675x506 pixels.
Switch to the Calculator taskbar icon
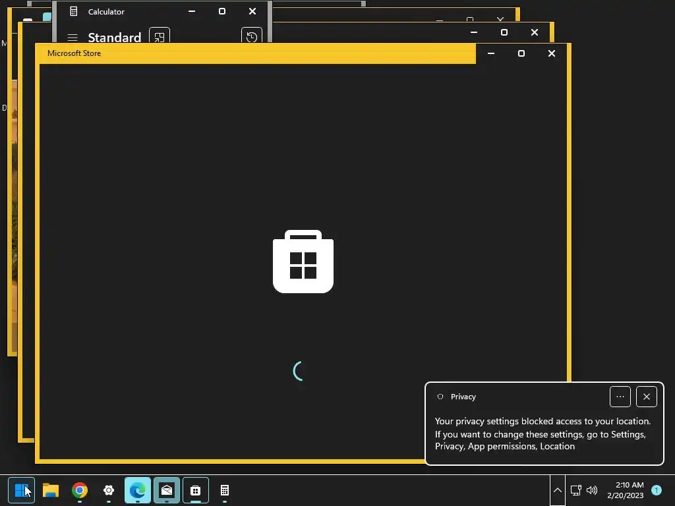point(225,490)
